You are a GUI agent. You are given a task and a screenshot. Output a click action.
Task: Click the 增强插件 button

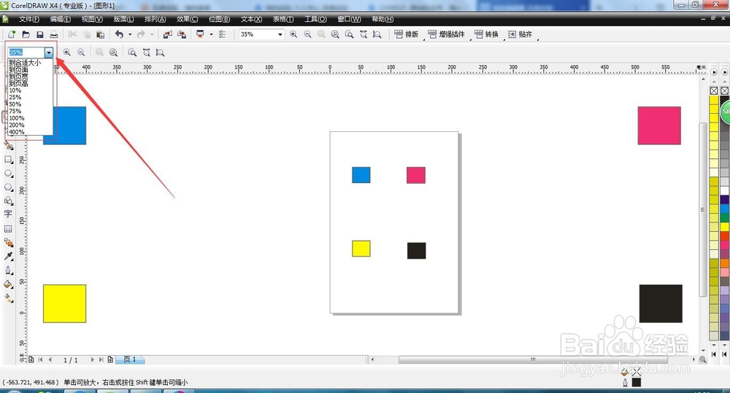pos(447,34)
